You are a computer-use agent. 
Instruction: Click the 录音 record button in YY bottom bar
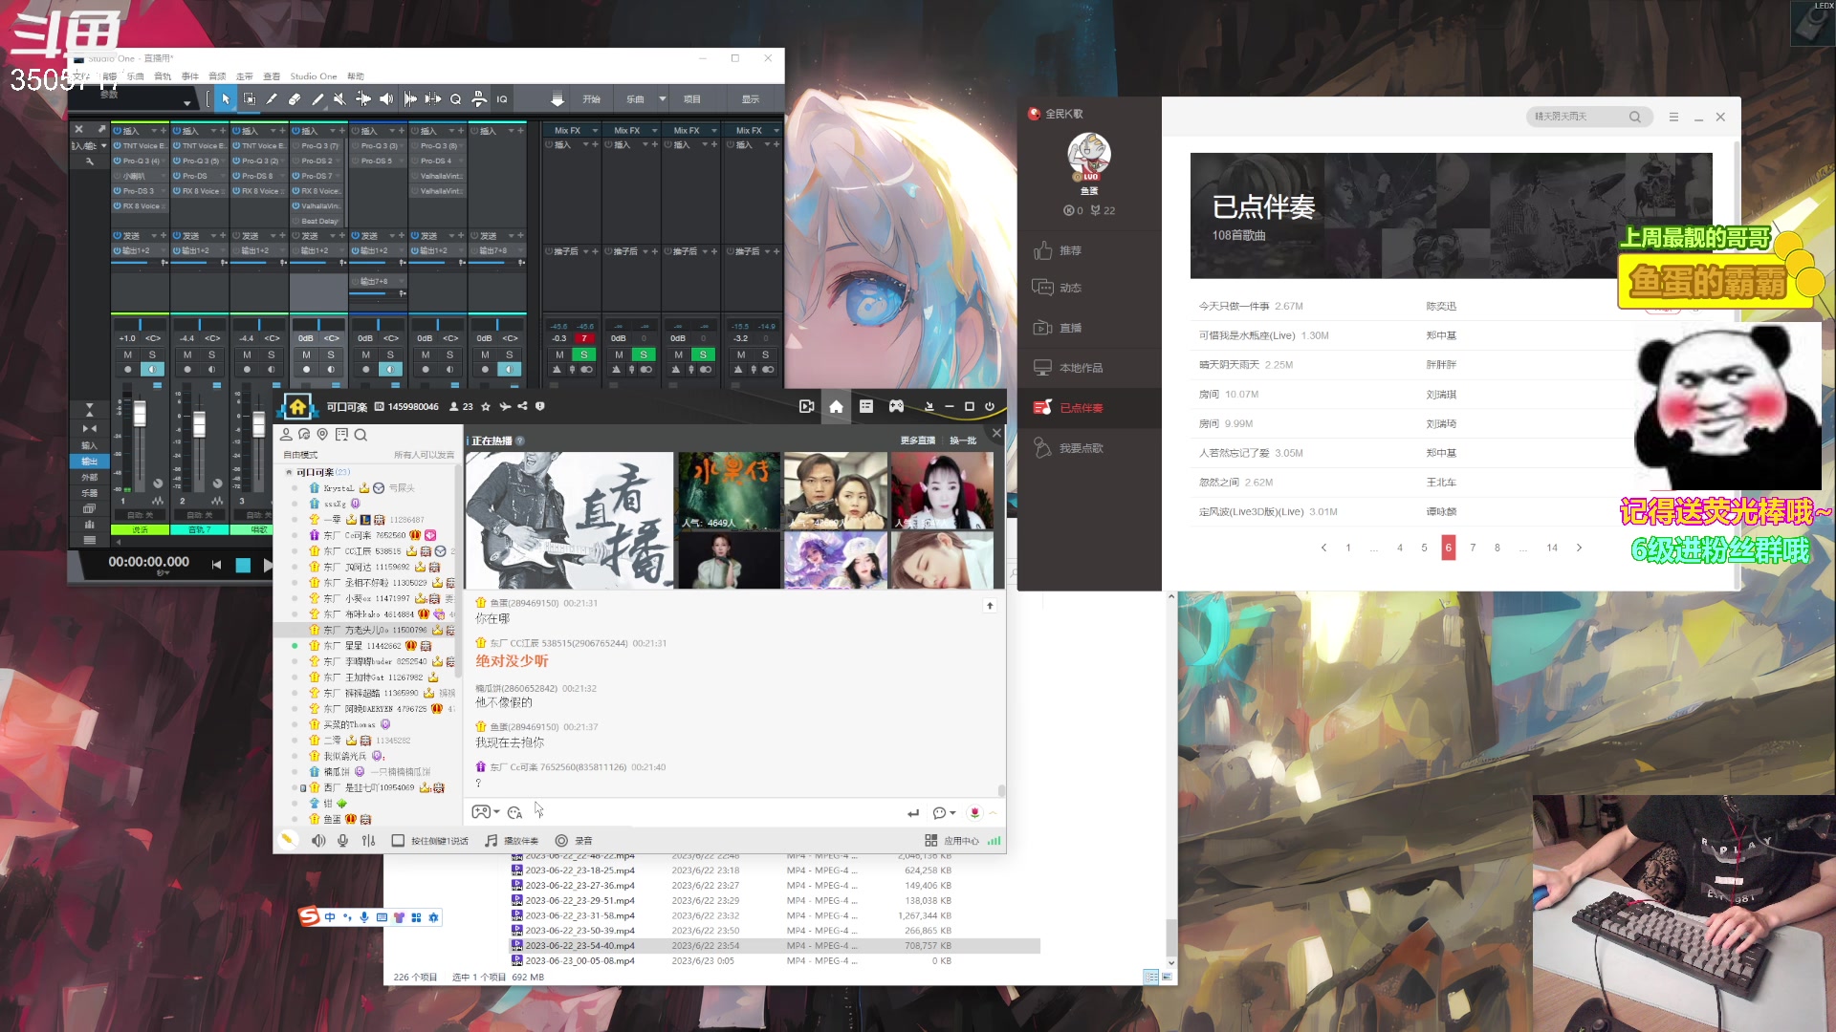pos(574,841)
